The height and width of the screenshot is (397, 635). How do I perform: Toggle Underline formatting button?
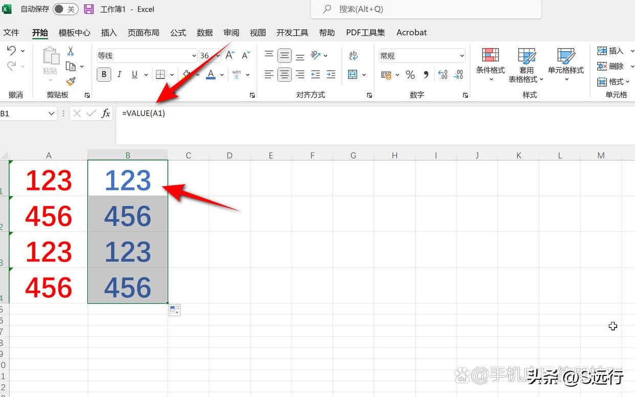coord(134,75)
